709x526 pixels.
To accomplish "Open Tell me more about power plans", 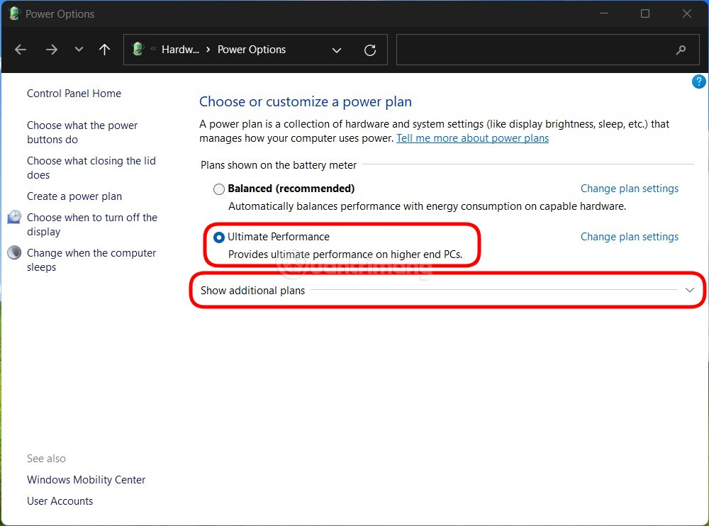I will [x=472, y=138].
